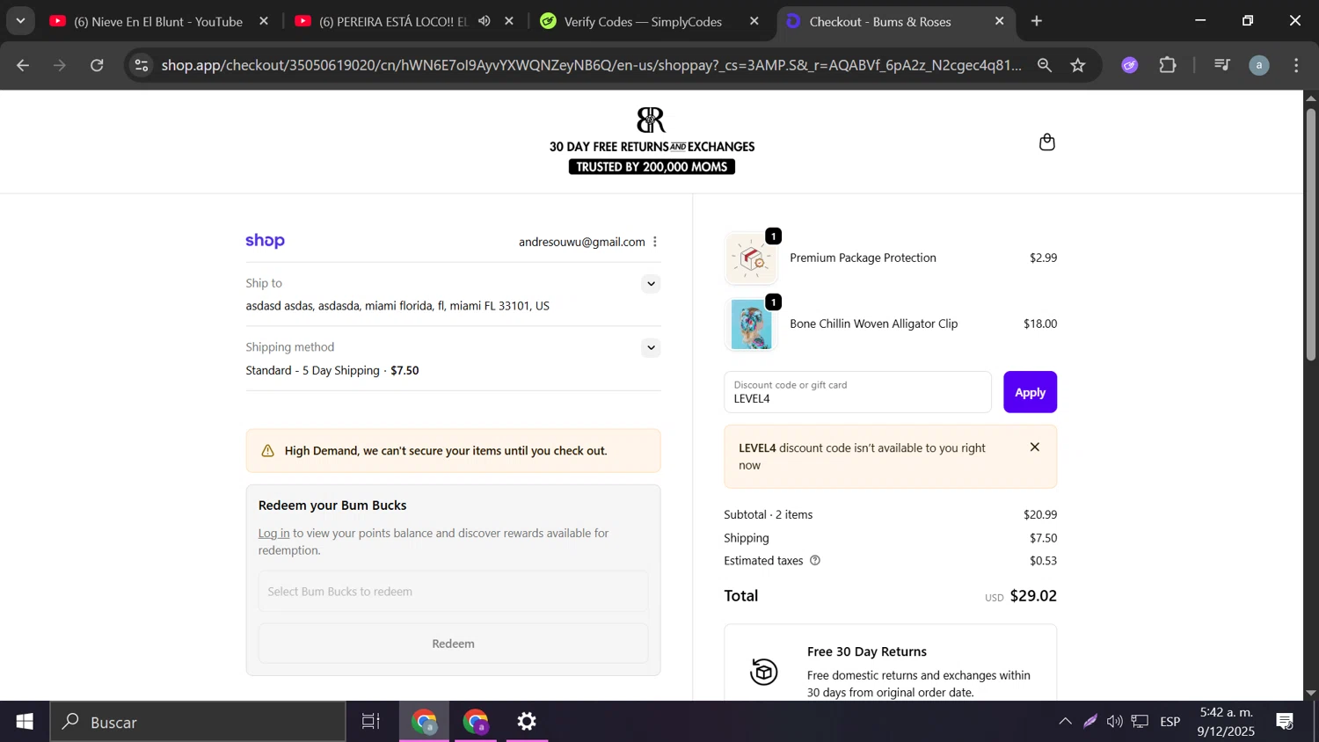The width and height of the screenshot is (1319, 742).
Task: Open a new browser tab
Action: 1037,21
